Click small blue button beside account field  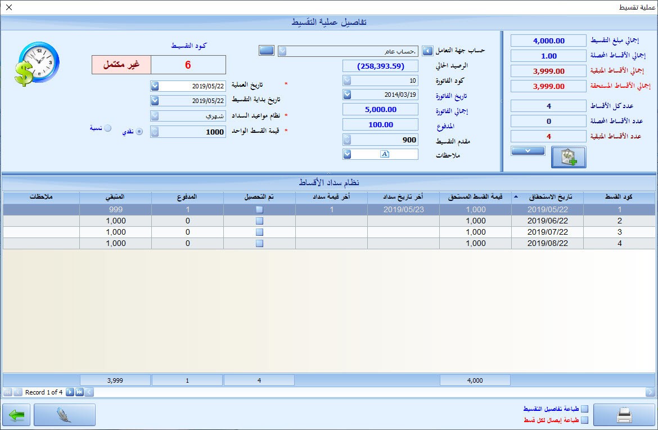pos(267,51)
